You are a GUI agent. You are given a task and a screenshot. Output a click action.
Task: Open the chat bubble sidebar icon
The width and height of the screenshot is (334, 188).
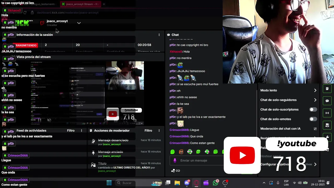click(327, 101)
